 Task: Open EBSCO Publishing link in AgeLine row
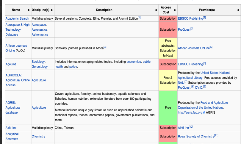[190, 64]
